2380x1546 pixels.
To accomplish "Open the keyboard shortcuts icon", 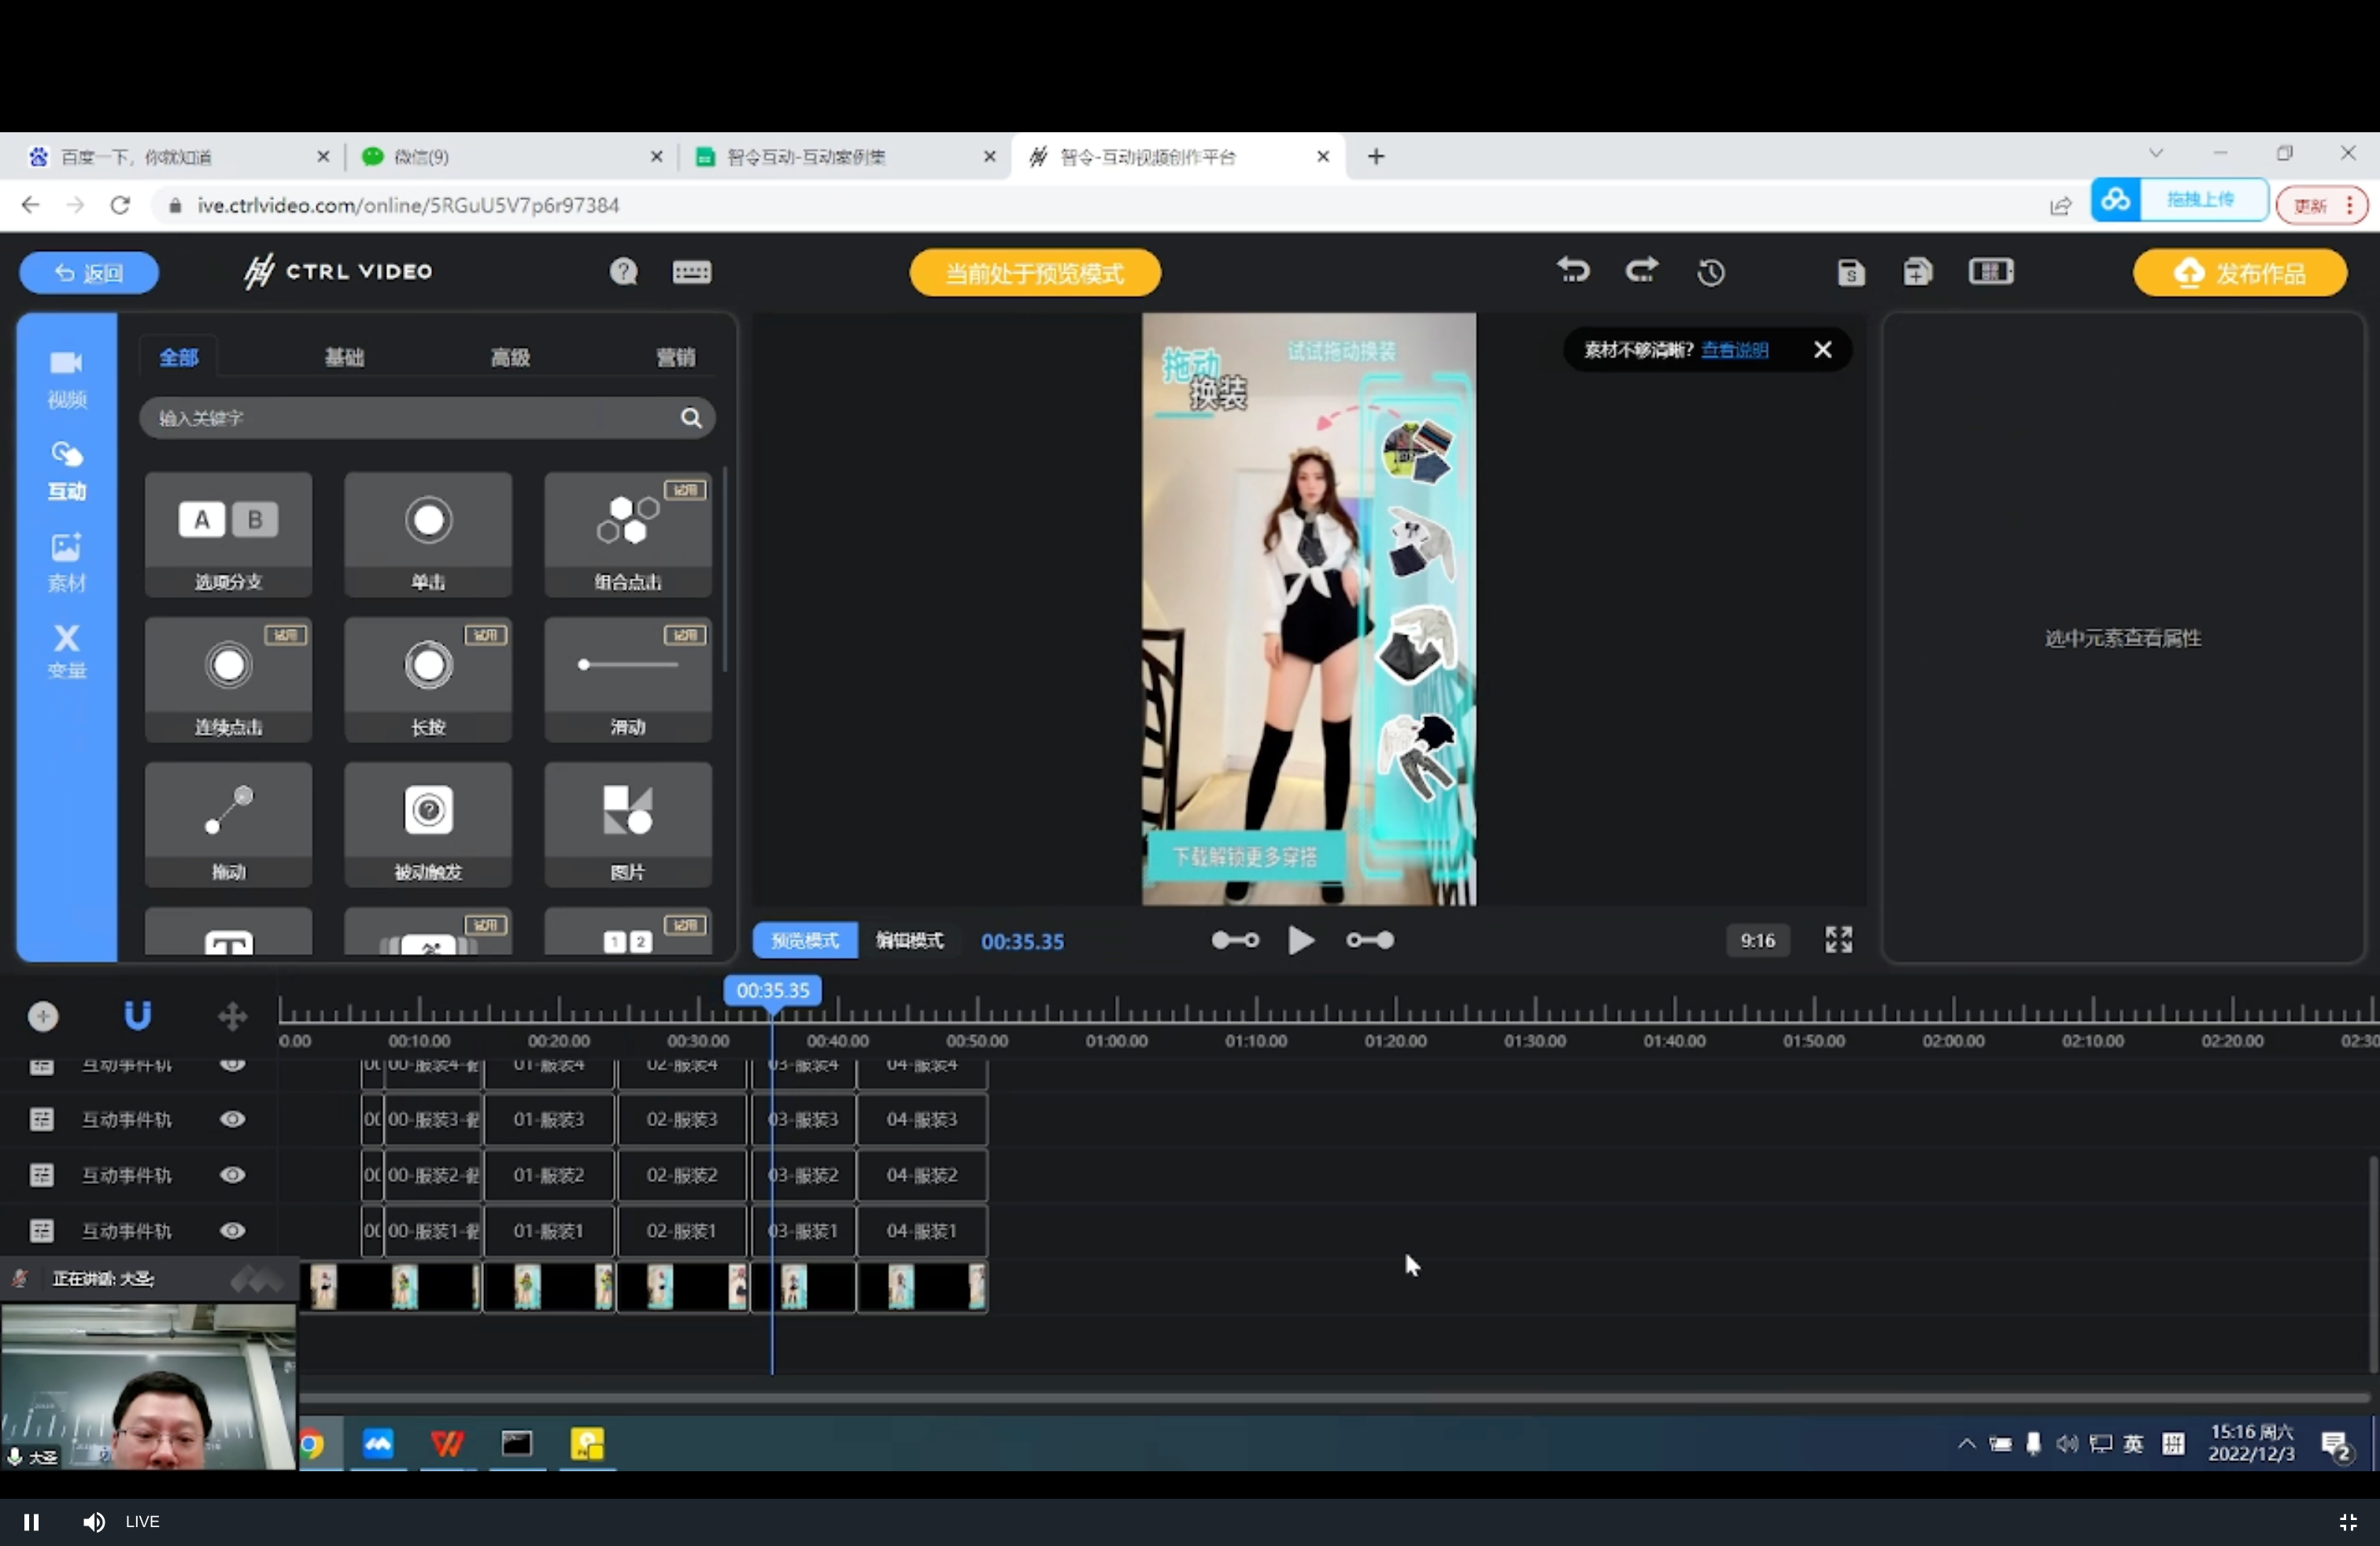I will click(x=691, y=272).
